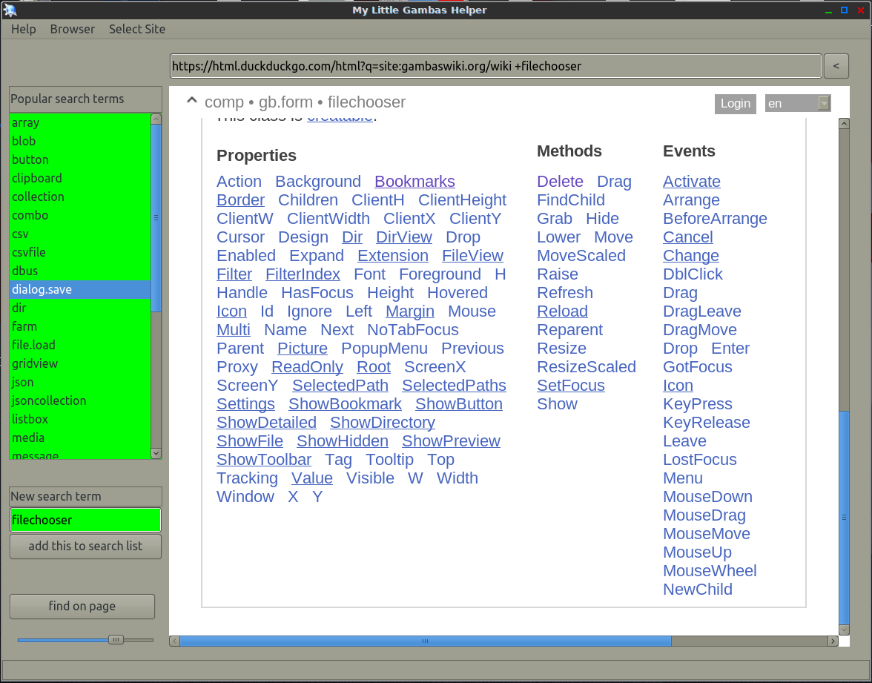Viewport: 872px width, 683px height.
Task: Click the New search term input field
Action: tap(85, 520)
